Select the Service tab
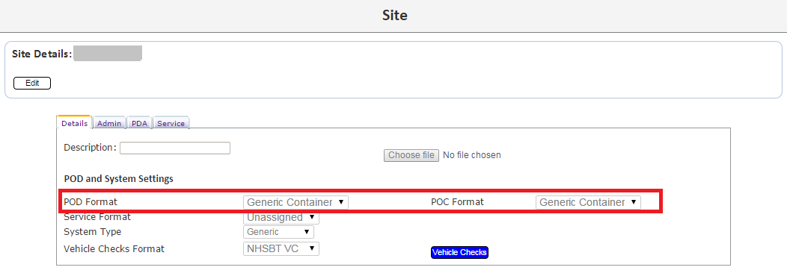This screenshot has width=787, height=276. click(171, 123)
